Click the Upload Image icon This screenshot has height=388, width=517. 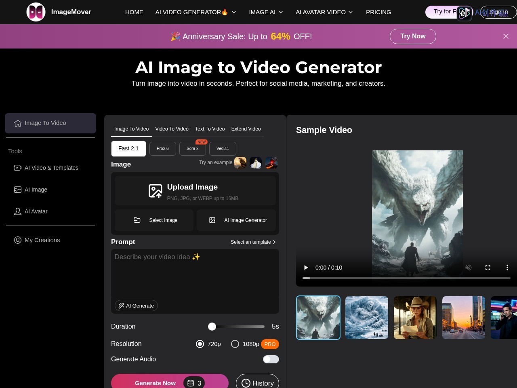155,191
